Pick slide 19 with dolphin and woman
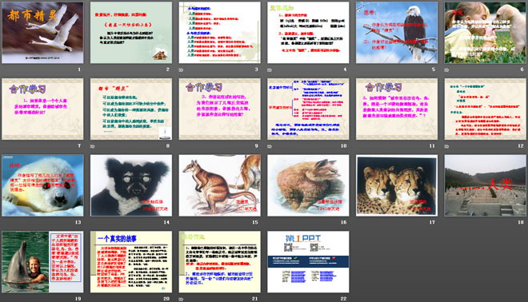528x302 pixels. coord(42,261)
